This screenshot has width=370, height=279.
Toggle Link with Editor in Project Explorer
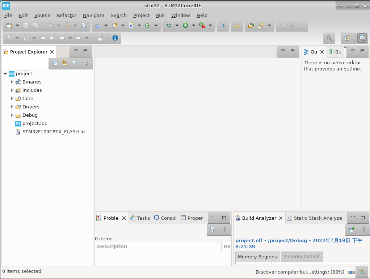tap(64, 63)
